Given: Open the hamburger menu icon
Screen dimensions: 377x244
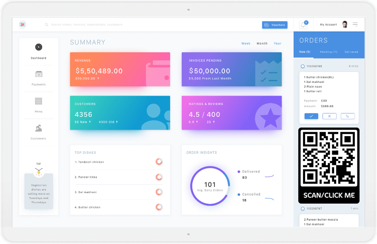Looking at the screenshot, I should point(355,24).
